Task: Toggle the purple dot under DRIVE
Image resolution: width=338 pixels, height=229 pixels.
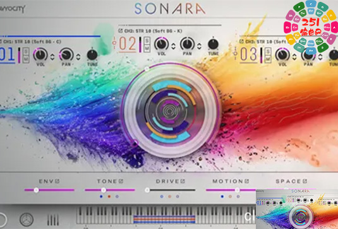Action: (x=178, y=196)
